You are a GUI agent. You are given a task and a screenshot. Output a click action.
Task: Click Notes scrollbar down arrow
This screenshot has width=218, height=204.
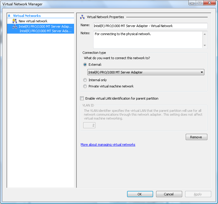(205, 45)
